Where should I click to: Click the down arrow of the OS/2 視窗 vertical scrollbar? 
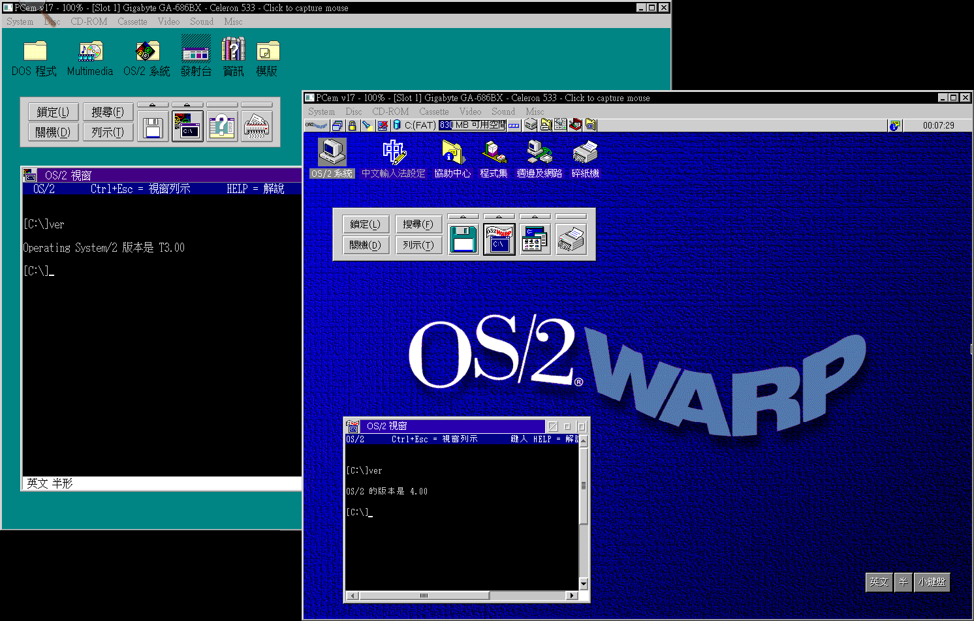point(584,584)
